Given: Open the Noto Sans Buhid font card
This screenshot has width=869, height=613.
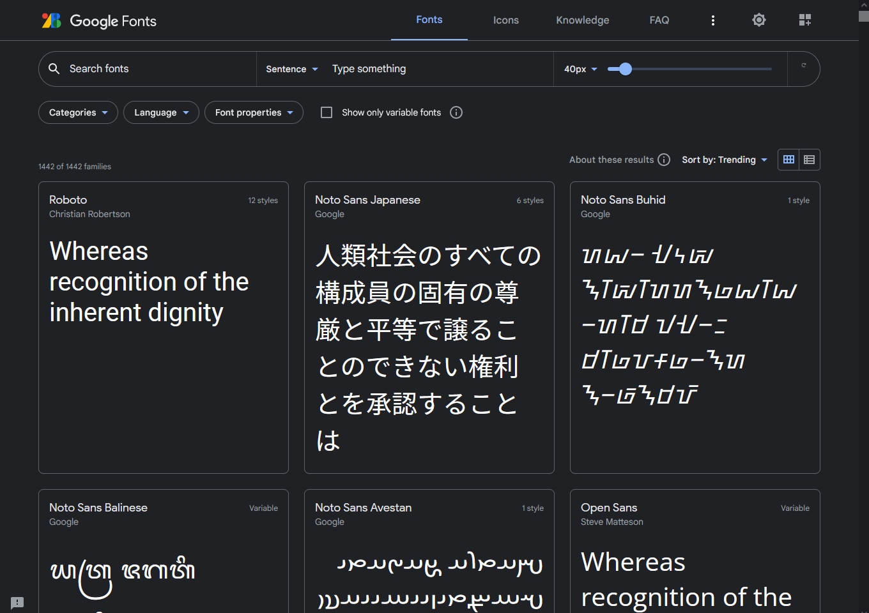Looking at the screenshot, I should click(695, 328).
